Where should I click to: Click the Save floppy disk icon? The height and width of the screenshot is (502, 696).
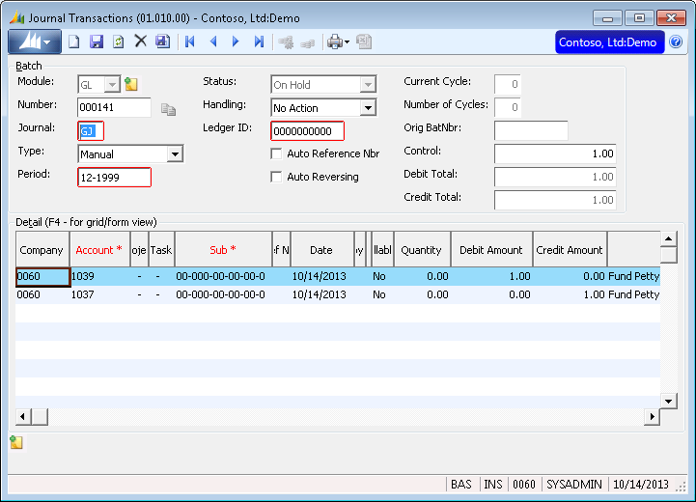pyautogui.click(x=96, y=42)
